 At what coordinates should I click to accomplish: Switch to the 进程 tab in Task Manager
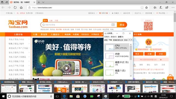coord(106,40)
